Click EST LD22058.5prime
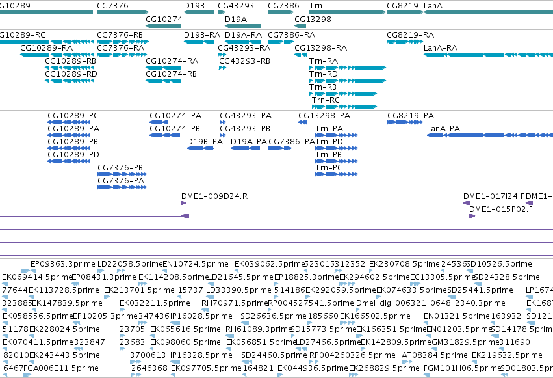553x378 pixels. pos(130,264)
